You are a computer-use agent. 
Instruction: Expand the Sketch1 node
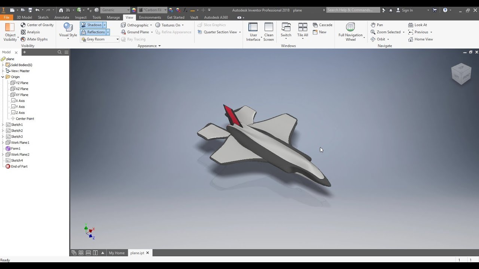click(x=3, y=125)
